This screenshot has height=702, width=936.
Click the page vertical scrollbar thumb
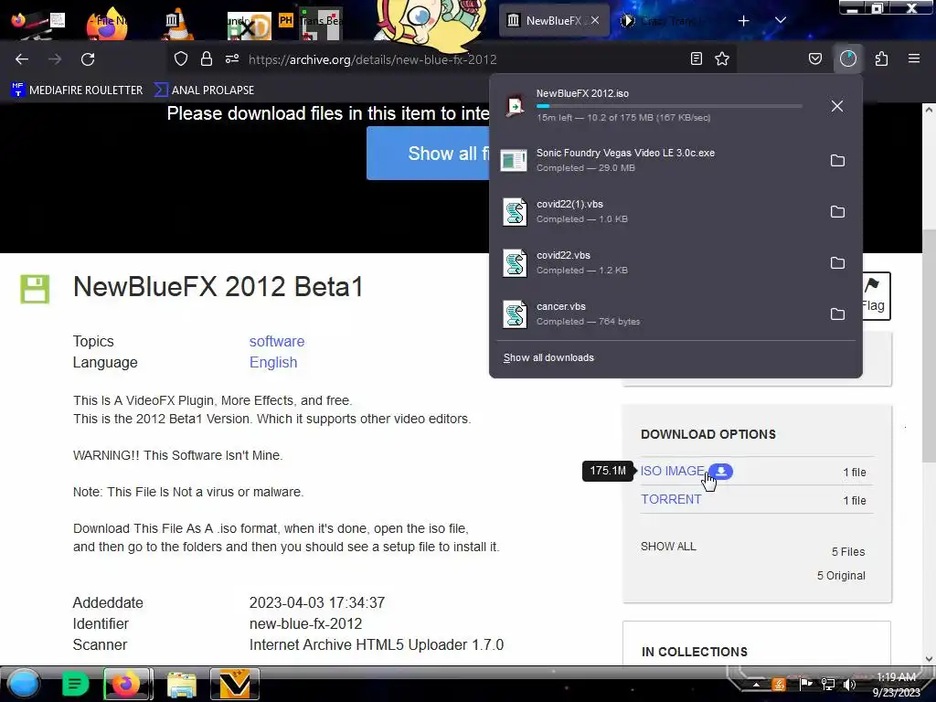929,345
